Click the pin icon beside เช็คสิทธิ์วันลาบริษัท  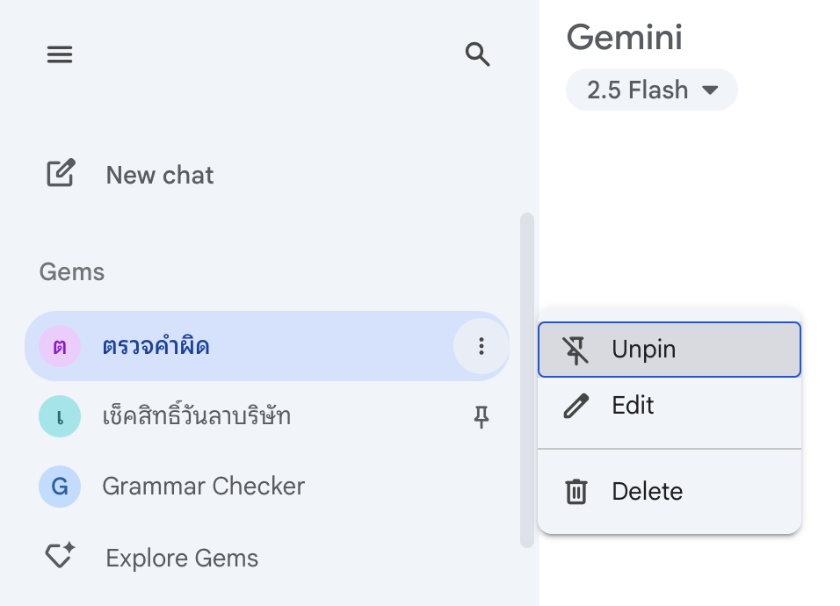click(481, 417)
